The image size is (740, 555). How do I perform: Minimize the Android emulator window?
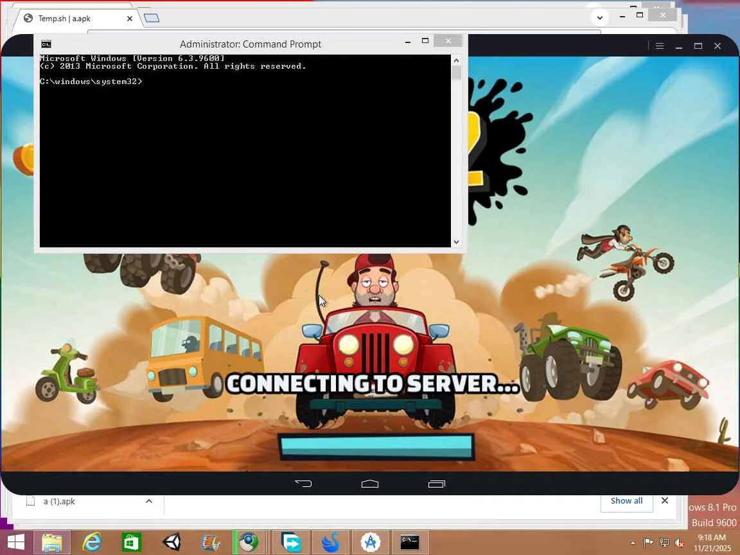[679, 46]
